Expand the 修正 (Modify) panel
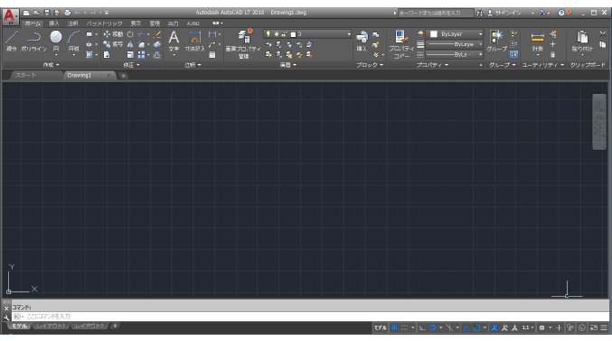The height and width of the screenshot is (341, 612). 131,65
